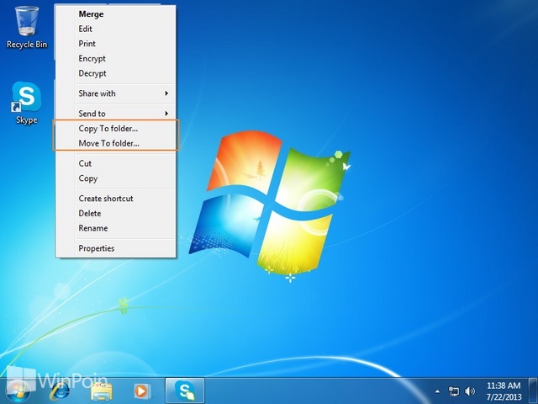
Task: Select Copy from the context menu
Action: click(116, 178)
